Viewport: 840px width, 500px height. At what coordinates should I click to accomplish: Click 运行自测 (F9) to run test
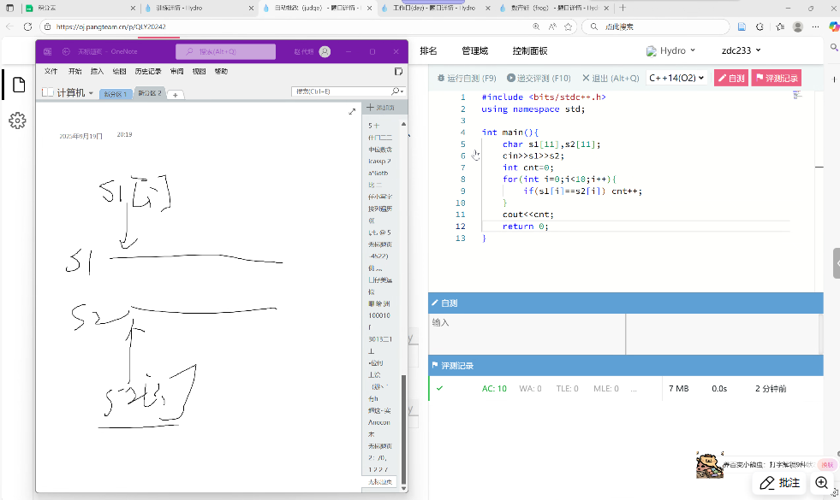(x=467, y=78)
